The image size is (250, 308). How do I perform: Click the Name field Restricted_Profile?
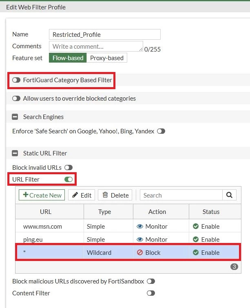pos(105,34)
